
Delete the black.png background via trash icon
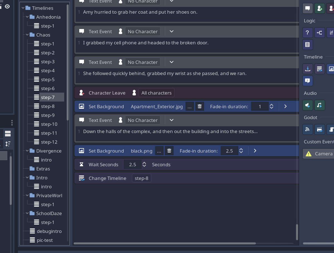point(169,151)
